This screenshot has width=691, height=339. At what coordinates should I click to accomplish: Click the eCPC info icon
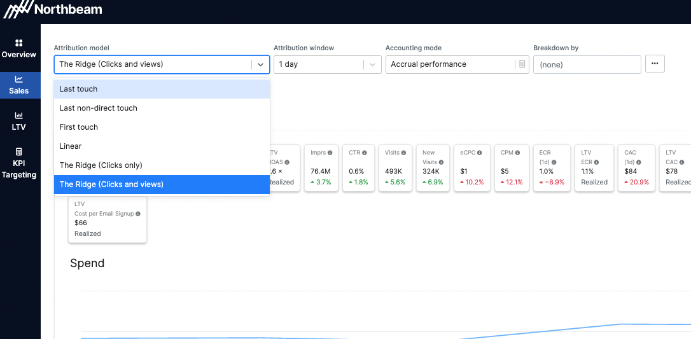(x=480, y=153)
